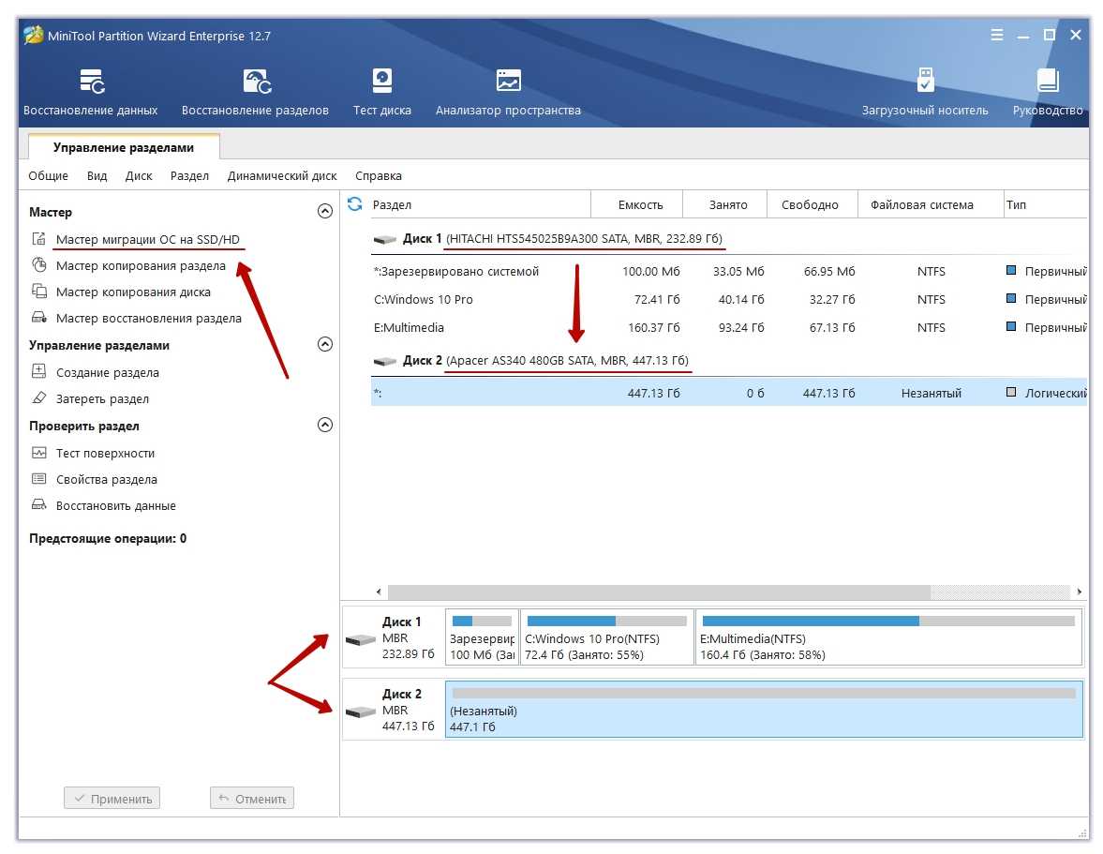Click the Применить button
The width and height of the screenshot is (1103, 854).
click(x=112, y=799)
